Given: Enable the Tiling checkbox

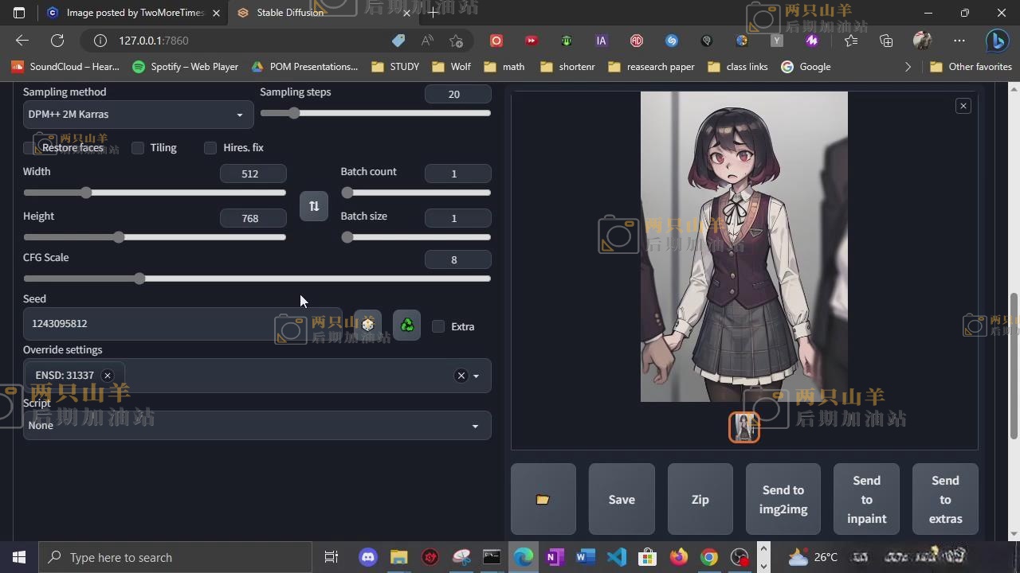Looking at the screenshot, I should (x=138, y=148).
